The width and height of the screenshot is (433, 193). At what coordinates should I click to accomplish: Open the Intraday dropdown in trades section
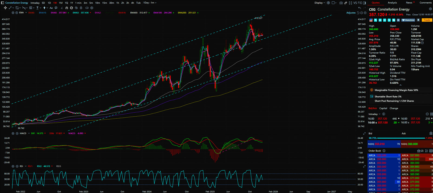click(374, 114)
